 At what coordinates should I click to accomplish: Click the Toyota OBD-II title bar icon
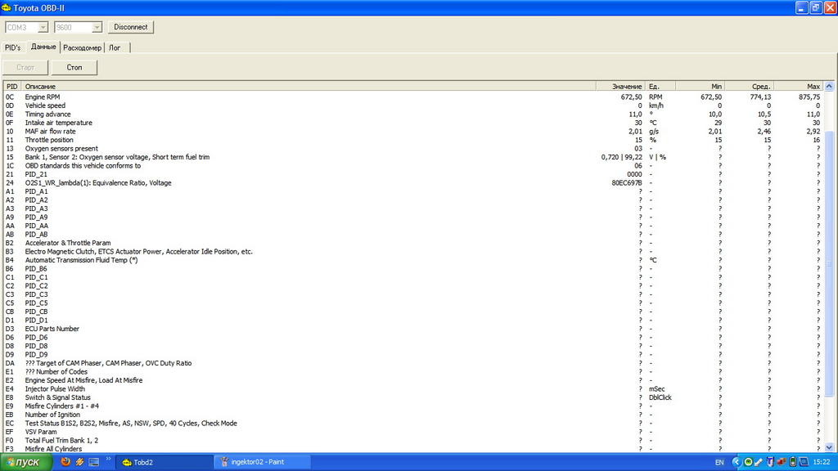coord(7,7)
